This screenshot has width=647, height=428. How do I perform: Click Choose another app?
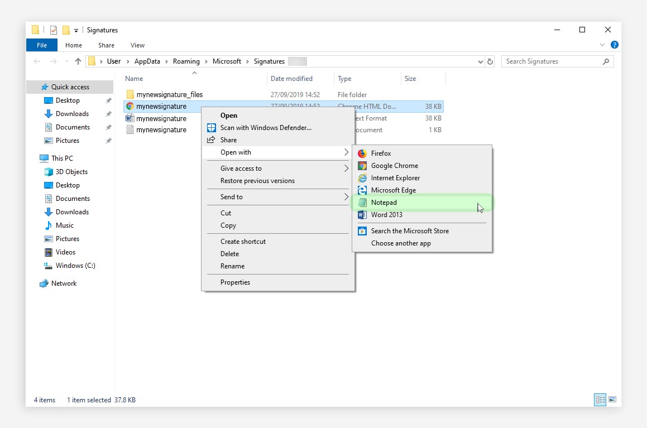pos(421,243)
